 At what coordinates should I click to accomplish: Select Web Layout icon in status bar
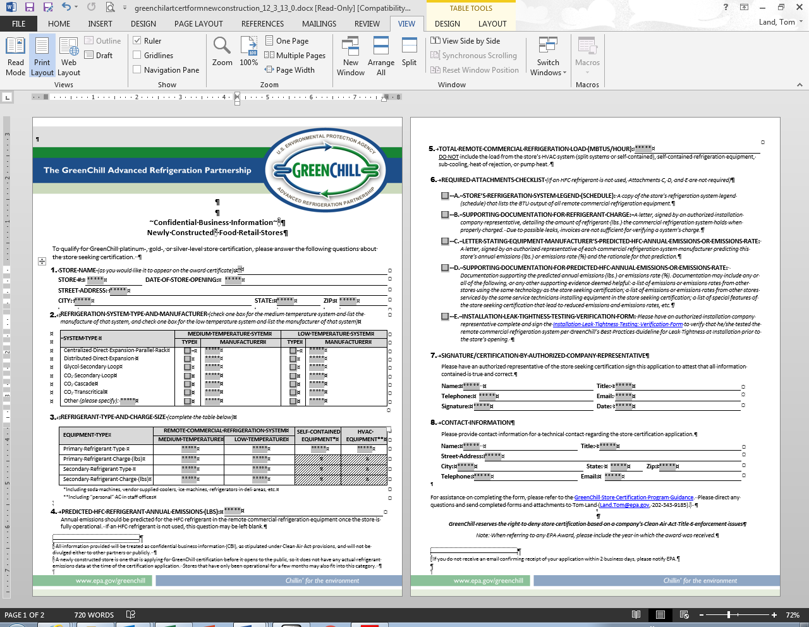point(684,614)
